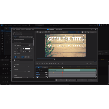Collapse the Schriftart/Absatz section
This screenshot has height=109, width=109.
[13, 42]
